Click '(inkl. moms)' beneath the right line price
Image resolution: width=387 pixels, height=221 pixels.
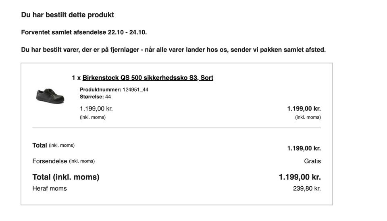tap(308, 117)
